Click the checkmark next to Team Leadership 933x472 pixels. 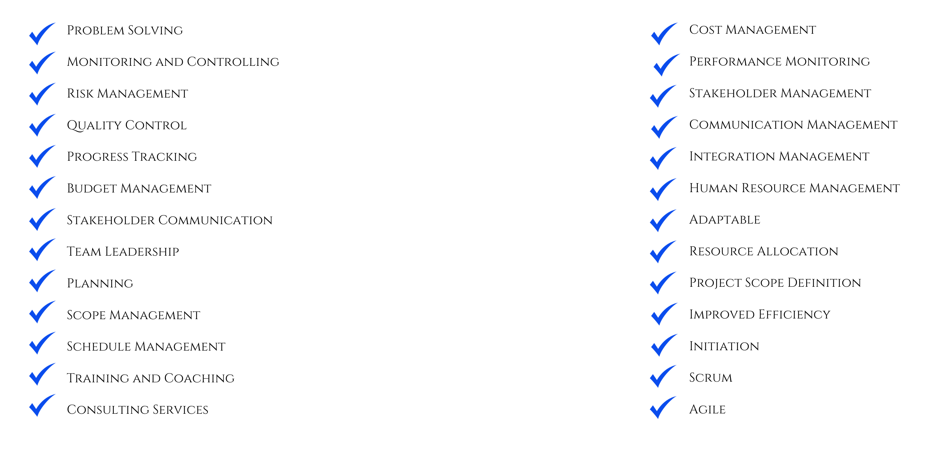41,250
